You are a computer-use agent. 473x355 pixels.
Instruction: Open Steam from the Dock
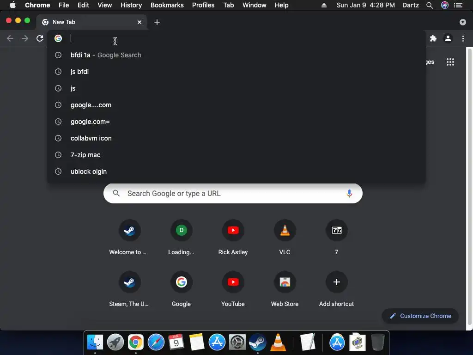[257, 342]
